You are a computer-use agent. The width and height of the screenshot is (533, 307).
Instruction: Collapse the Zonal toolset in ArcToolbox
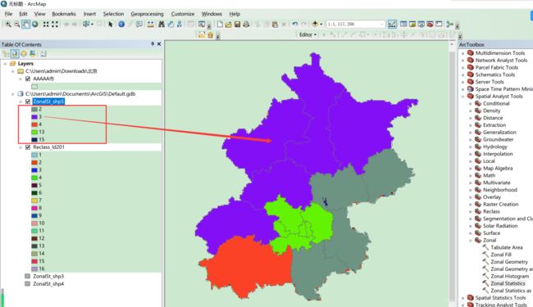471,240
